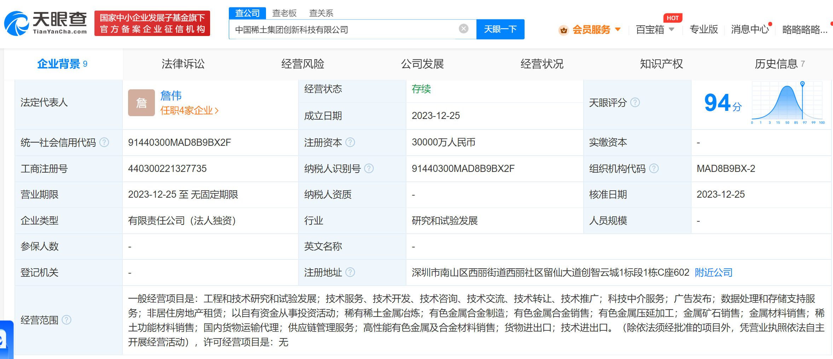The width and height of the screenshot is (833, 359).
Task: Click the 天眼一下 search button
Action: point(501,29)
